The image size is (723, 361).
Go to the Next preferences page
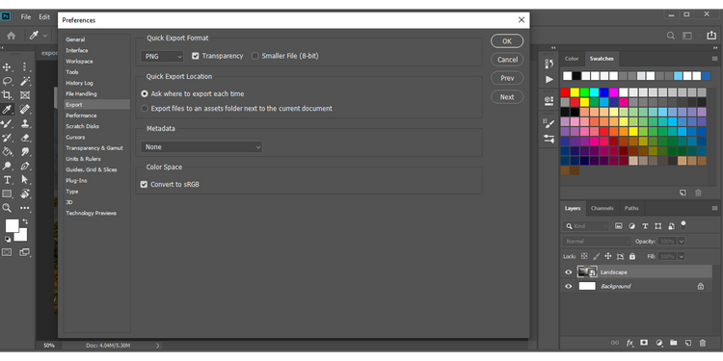click(507, 97)
